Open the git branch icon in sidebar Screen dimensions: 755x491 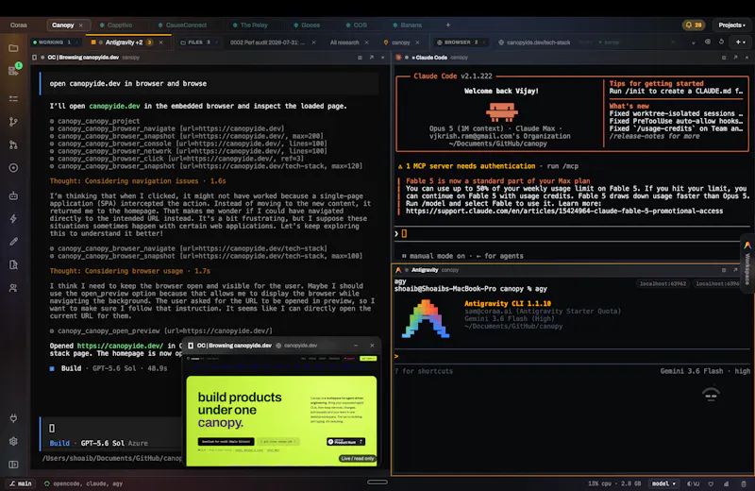tap(13, 122)
